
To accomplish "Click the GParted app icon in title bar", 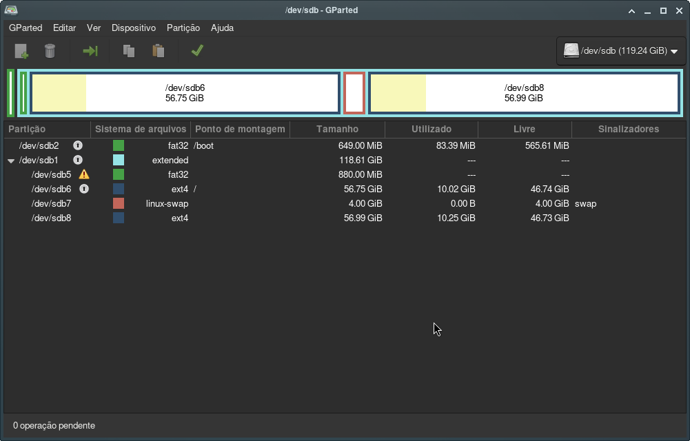I will tap(11, 10).
